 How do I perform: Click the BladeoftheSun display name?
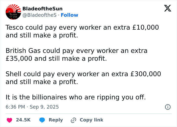[42, 9]
